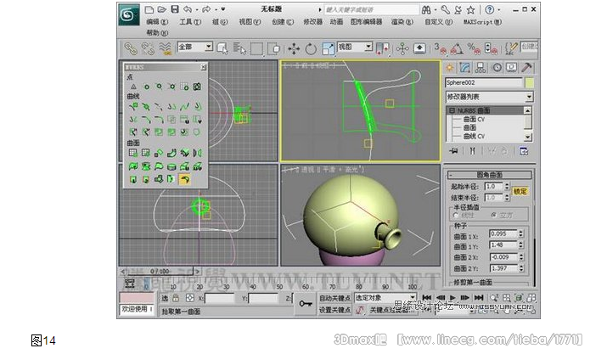The width and height of the screenshot is (607, 354).
Task: Select the 立方 radius interpolation radio
Action: click(x=493, y=215)
